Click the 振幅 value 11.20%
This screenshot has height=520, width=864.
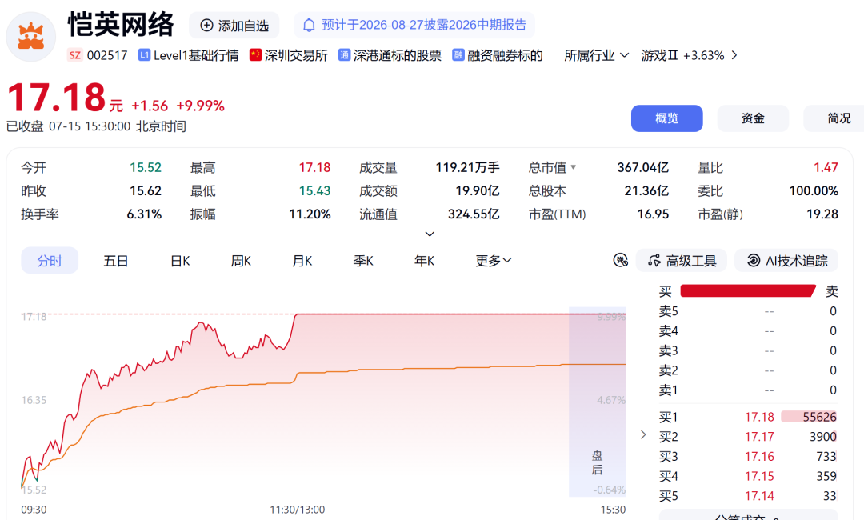pos(310,214)
